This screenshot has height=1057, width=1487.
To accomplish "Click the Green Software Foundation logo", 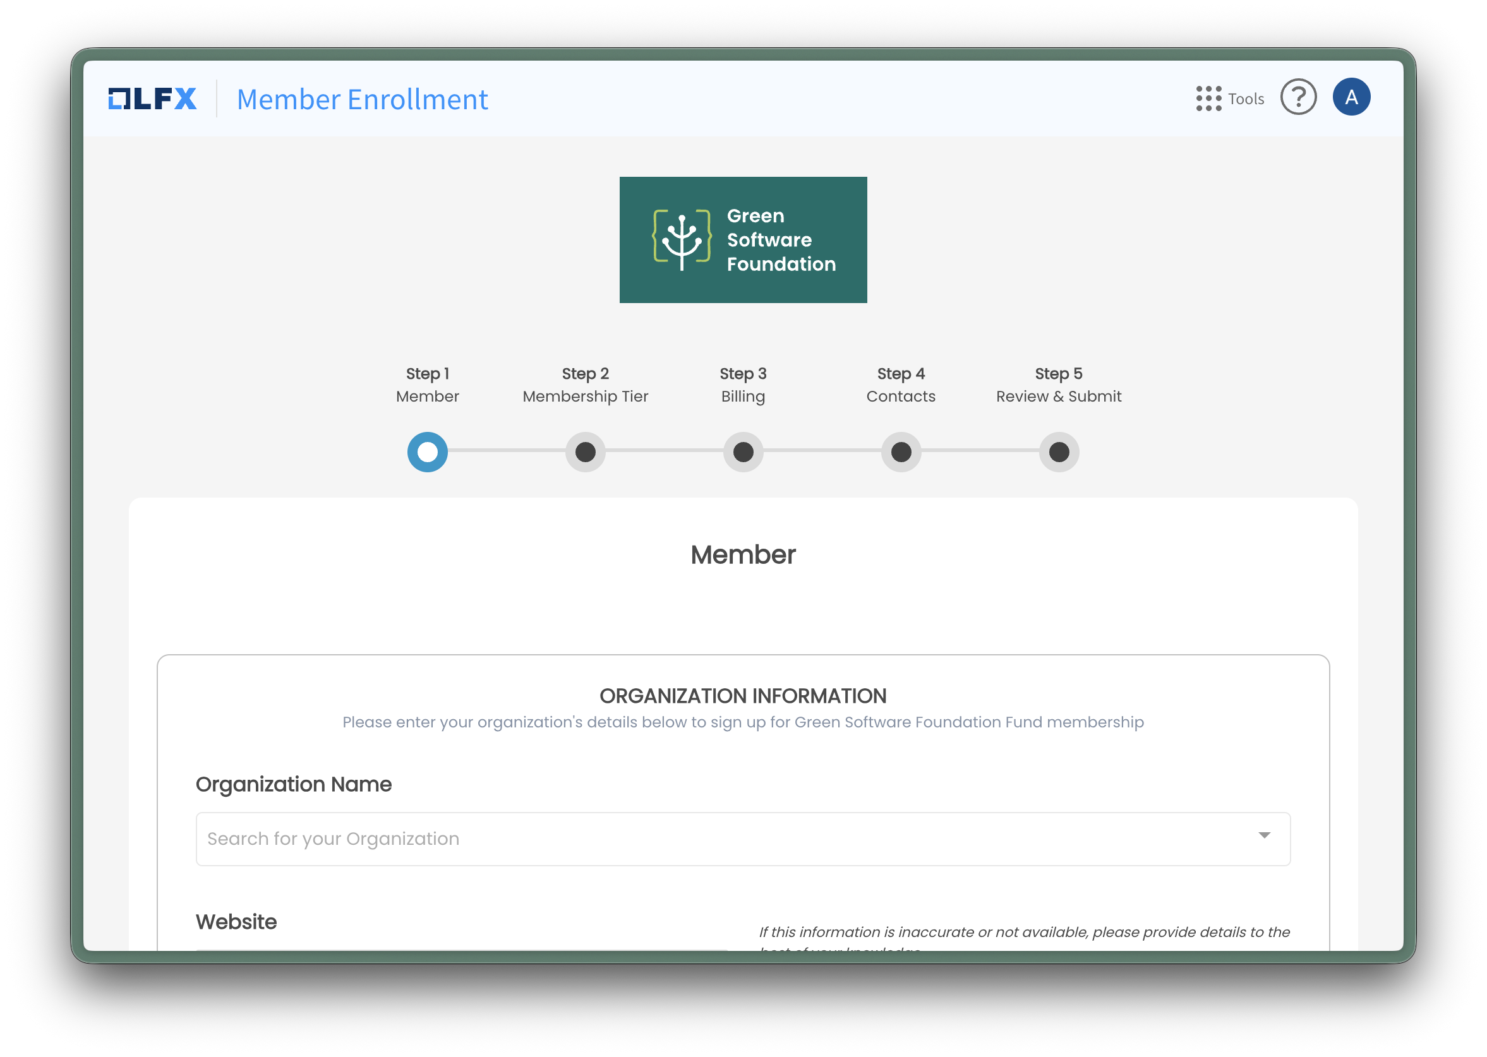I will click(743, 239).
